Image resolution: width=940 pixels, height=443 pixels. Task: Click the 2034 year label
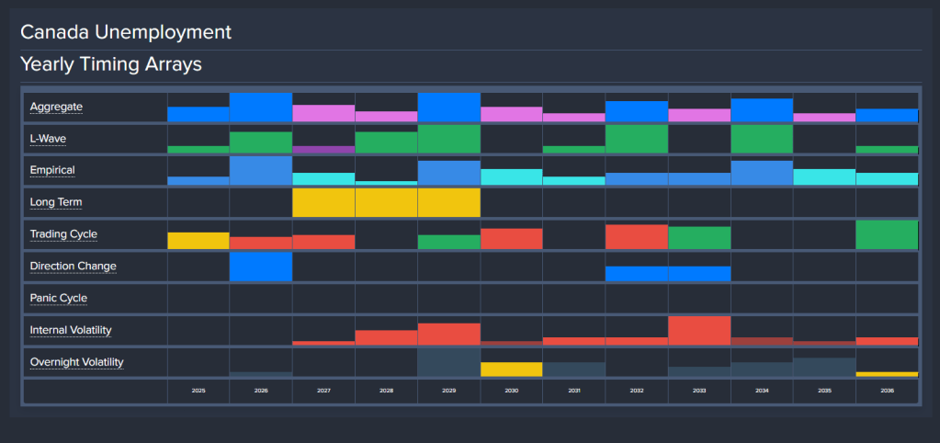[x=762, y=391]
